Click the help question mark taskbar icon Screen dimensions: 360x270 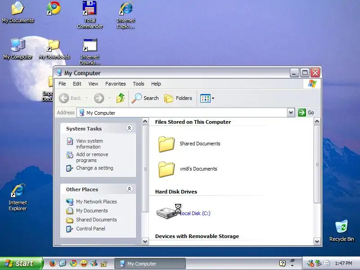pyautogui.click(x=283, y=263)
